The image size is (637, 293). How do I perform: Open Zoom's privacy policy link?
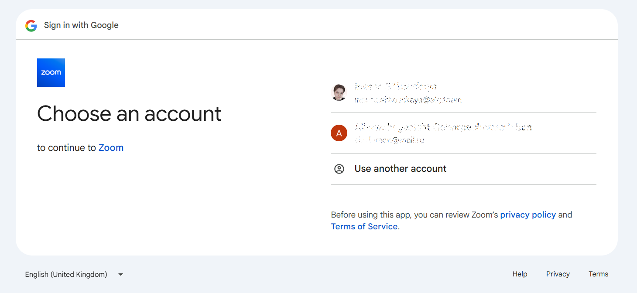(x=528, y=215)
